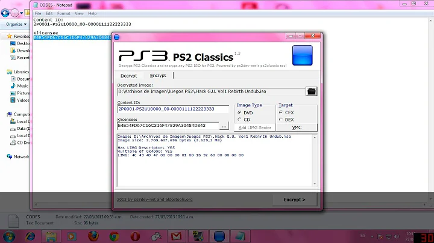Screen dimensions: 434x243
Task: Select Network in Explorer sidebar
Action: (18, 157)
